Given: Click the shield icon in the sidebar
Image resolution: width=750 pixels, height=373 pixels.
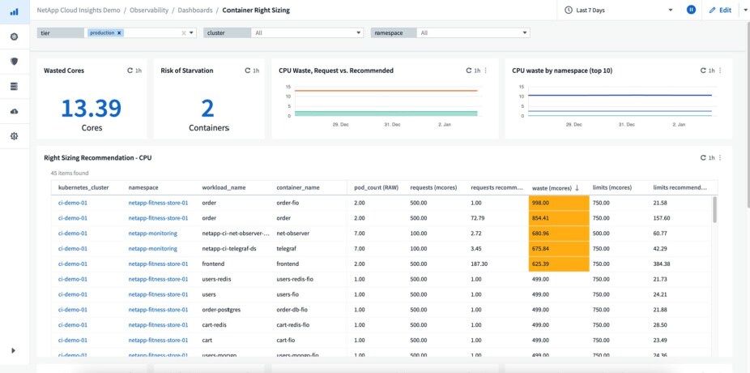Looking at the screenshot, I should pyautogui.click(x=14, y=62).
